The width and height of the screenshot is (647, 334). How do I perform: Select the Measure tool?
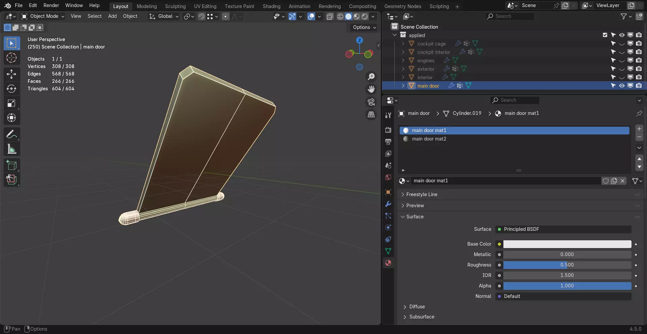click(11, 149)
